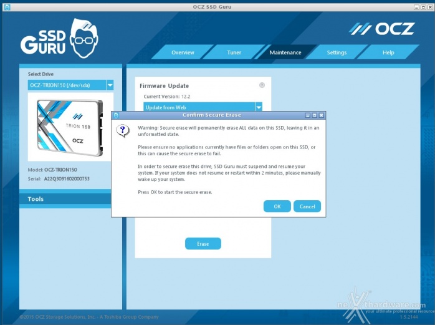Click the Confirm Secure Erase title icon
This screenshot has height=325, width=435.
click(116, 115)
